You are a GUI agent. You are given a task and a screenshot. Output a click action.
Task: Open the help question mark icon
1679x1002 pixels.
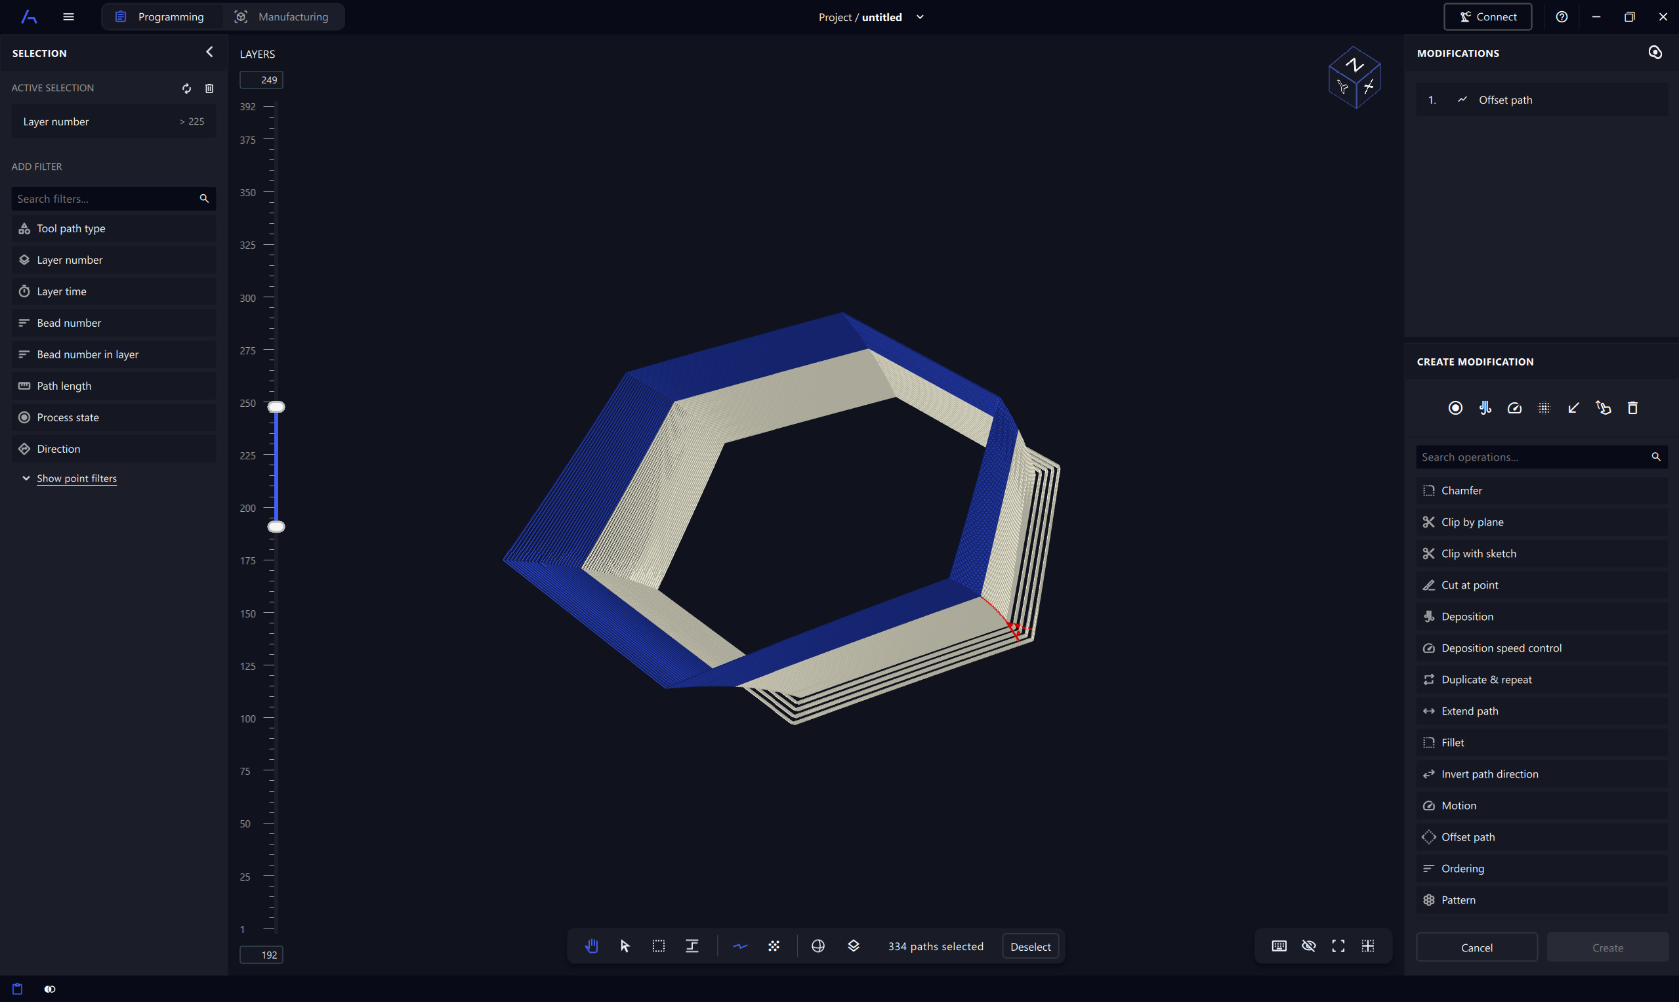click(1562, 17)
